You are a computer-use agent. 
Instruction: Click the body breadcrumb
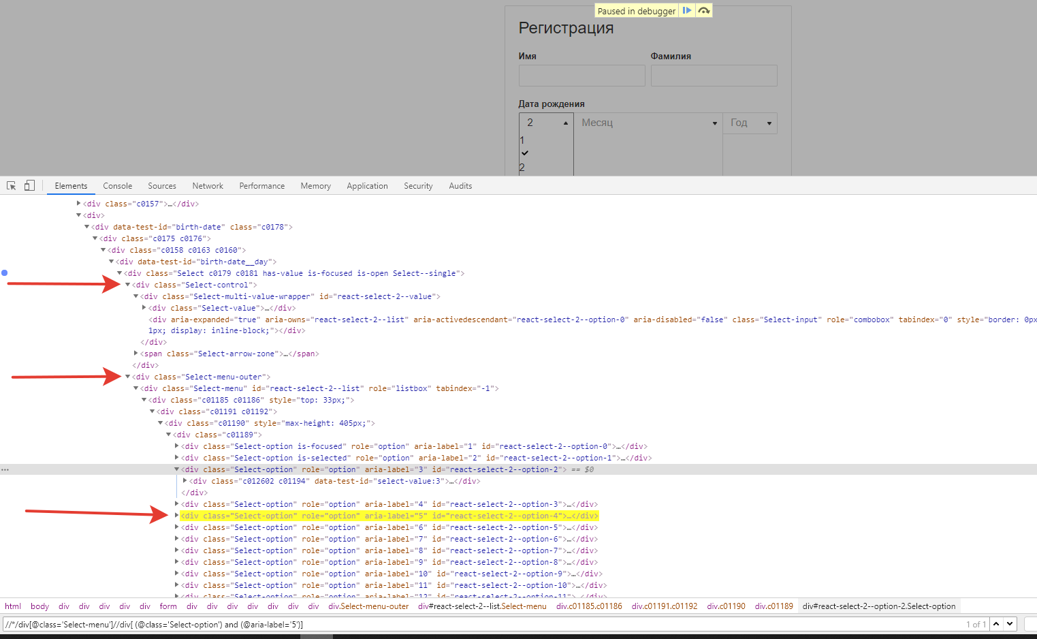tap(40, 606)
